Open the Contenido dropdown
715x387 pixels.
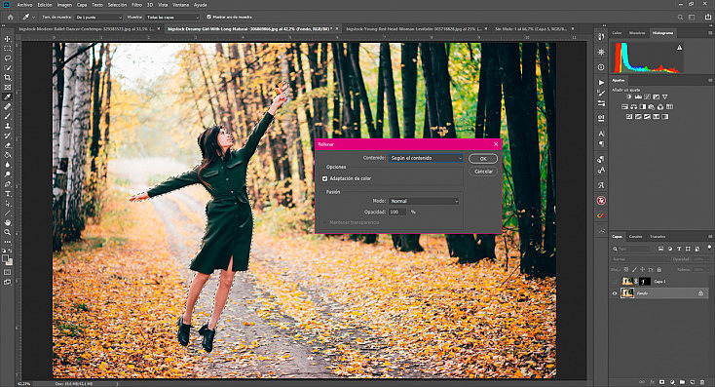click(426, 158)
